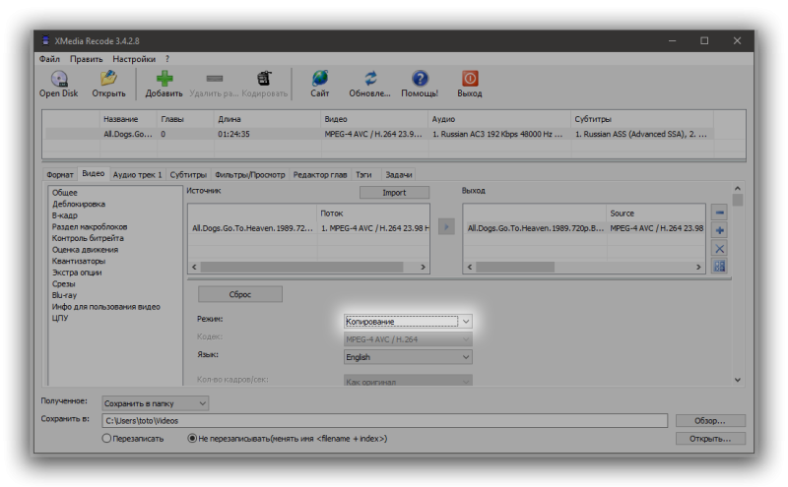The image size is (788, 487).
Task: Open the Язык dropdown showing English
Action: (x=408, y=357)
